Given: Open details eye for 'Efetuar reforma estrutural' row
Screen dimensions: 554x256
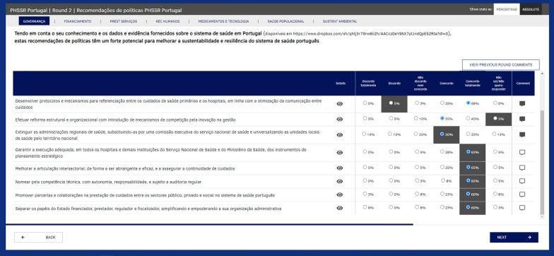Looking at the screenshot, I should point(340,120).
